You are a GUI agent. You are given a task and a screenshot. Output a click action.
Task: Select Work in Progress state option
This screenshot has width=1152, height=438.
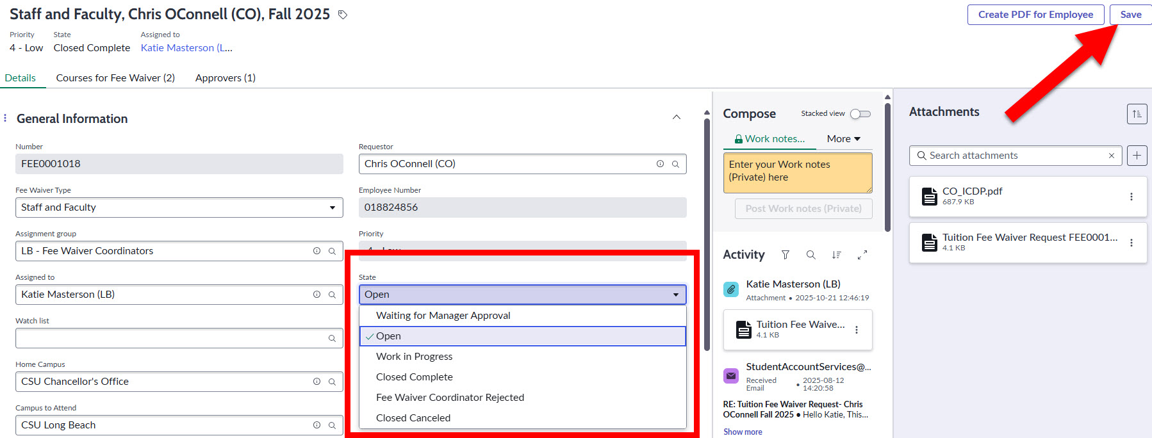click(414, 357)
